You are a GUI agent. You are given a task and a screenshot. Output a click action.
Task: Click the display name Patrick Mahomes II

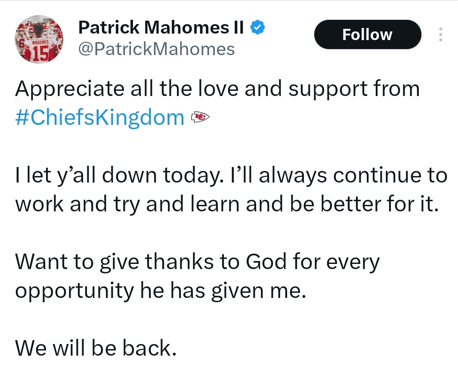pos(161,28)
